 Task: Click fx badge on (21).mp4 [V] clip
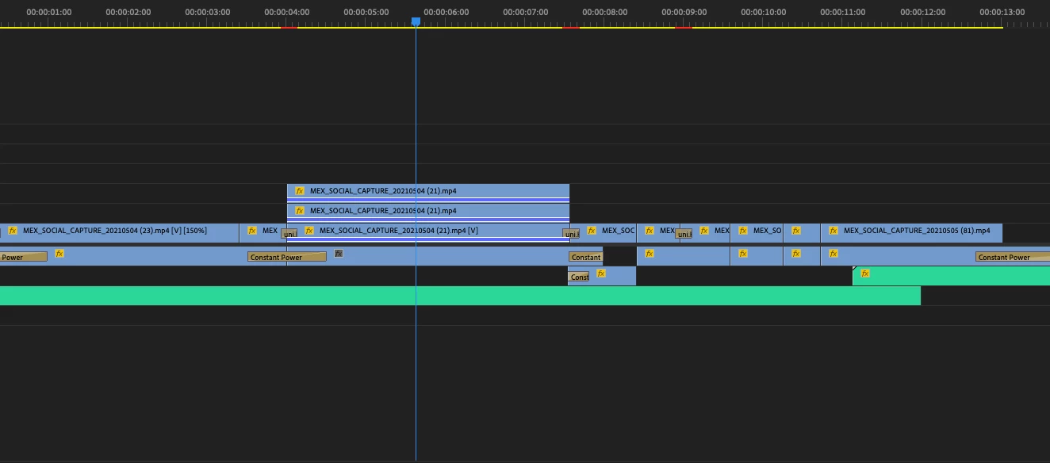point(309,231)
